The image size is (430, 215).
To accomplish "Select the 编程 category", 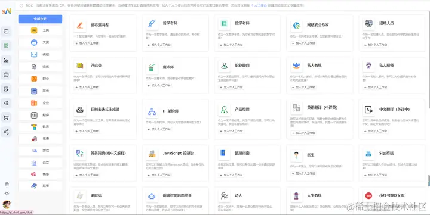I will coord(40,54).
